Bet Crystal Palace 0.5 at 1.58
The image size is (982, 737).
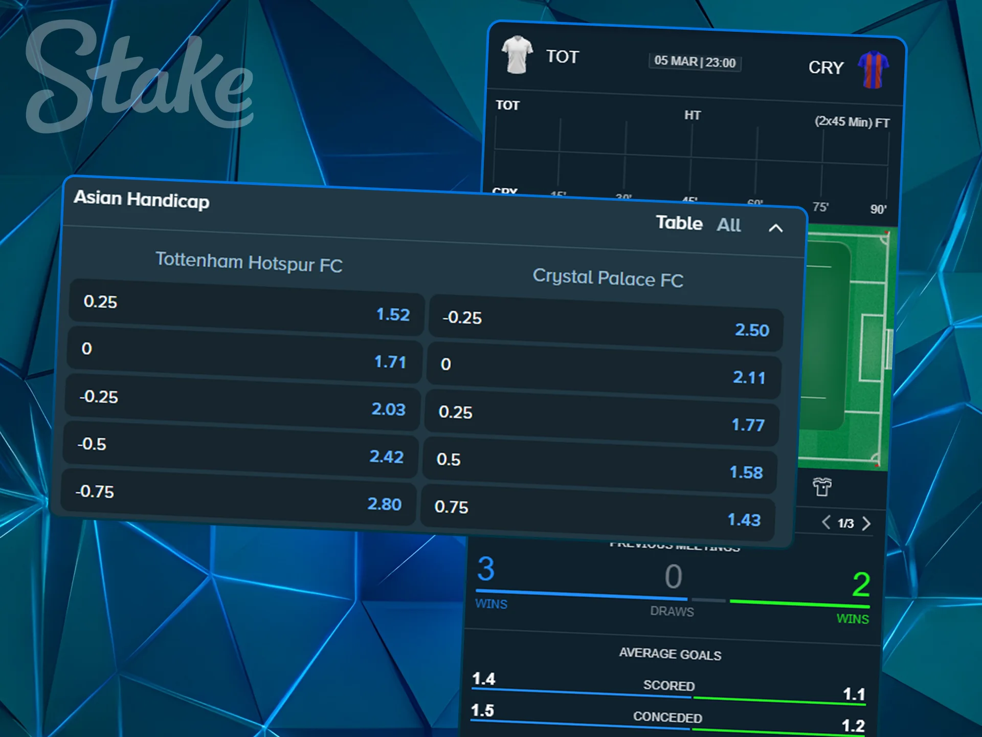[599, 465]
